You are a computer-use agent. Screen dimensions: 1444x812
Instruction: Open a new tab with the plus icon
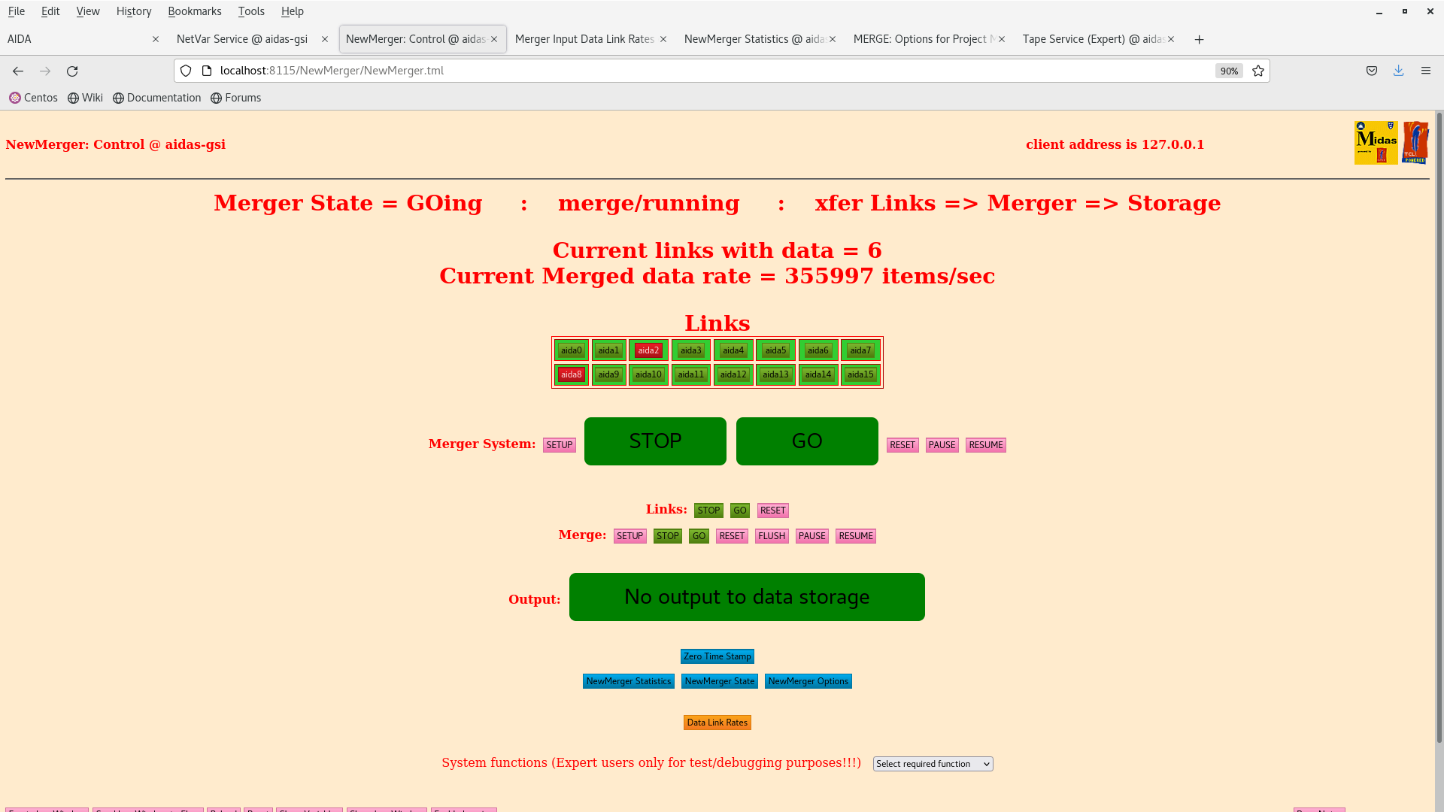tap(1199, 39)
